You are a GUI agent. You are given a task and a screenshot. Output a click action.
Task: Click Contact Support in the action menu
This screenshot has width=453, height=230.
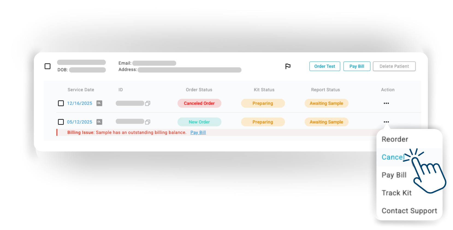409,211
